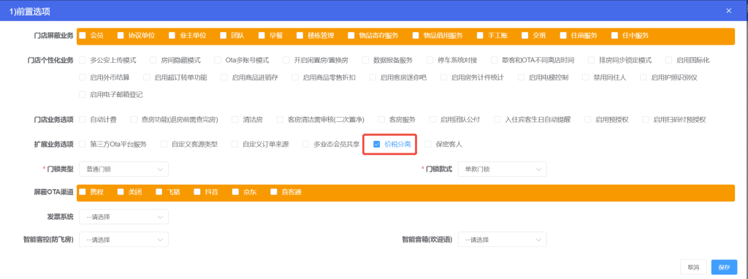Toggle the 交班 checkbox
This screenshot has width=748, height=279.
pyautogui.click(x=525, y=35)
